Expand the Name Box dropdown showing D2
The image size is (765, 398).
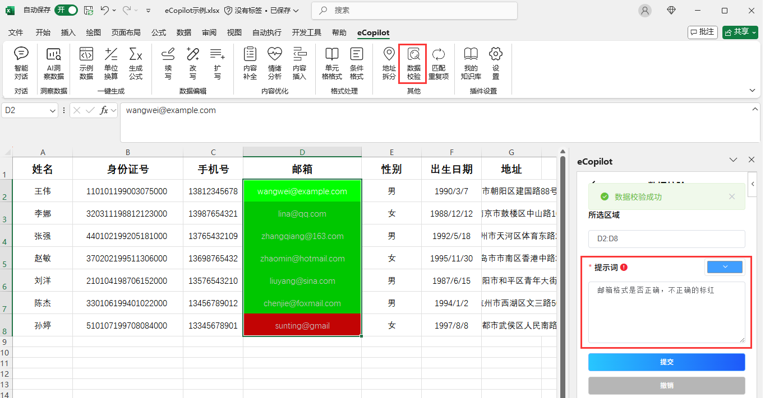[x=53, y=111]
